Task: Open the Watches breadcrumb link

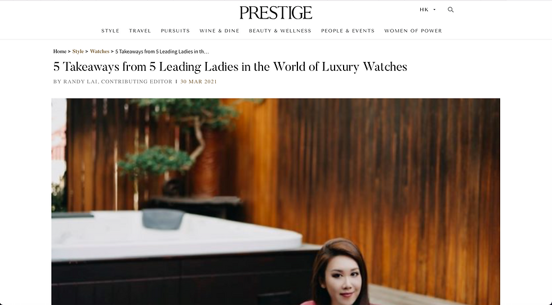Action: point(100,51)
